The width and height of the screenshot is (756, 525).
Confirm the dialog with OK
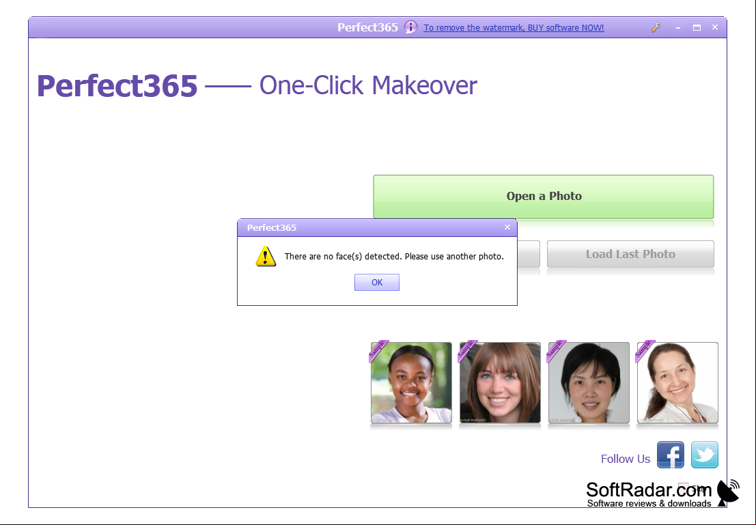coord(376,283)
